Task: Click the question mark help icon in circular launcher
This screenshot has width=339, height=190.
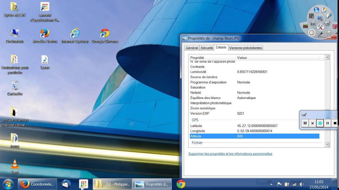Action: [329, 16]
